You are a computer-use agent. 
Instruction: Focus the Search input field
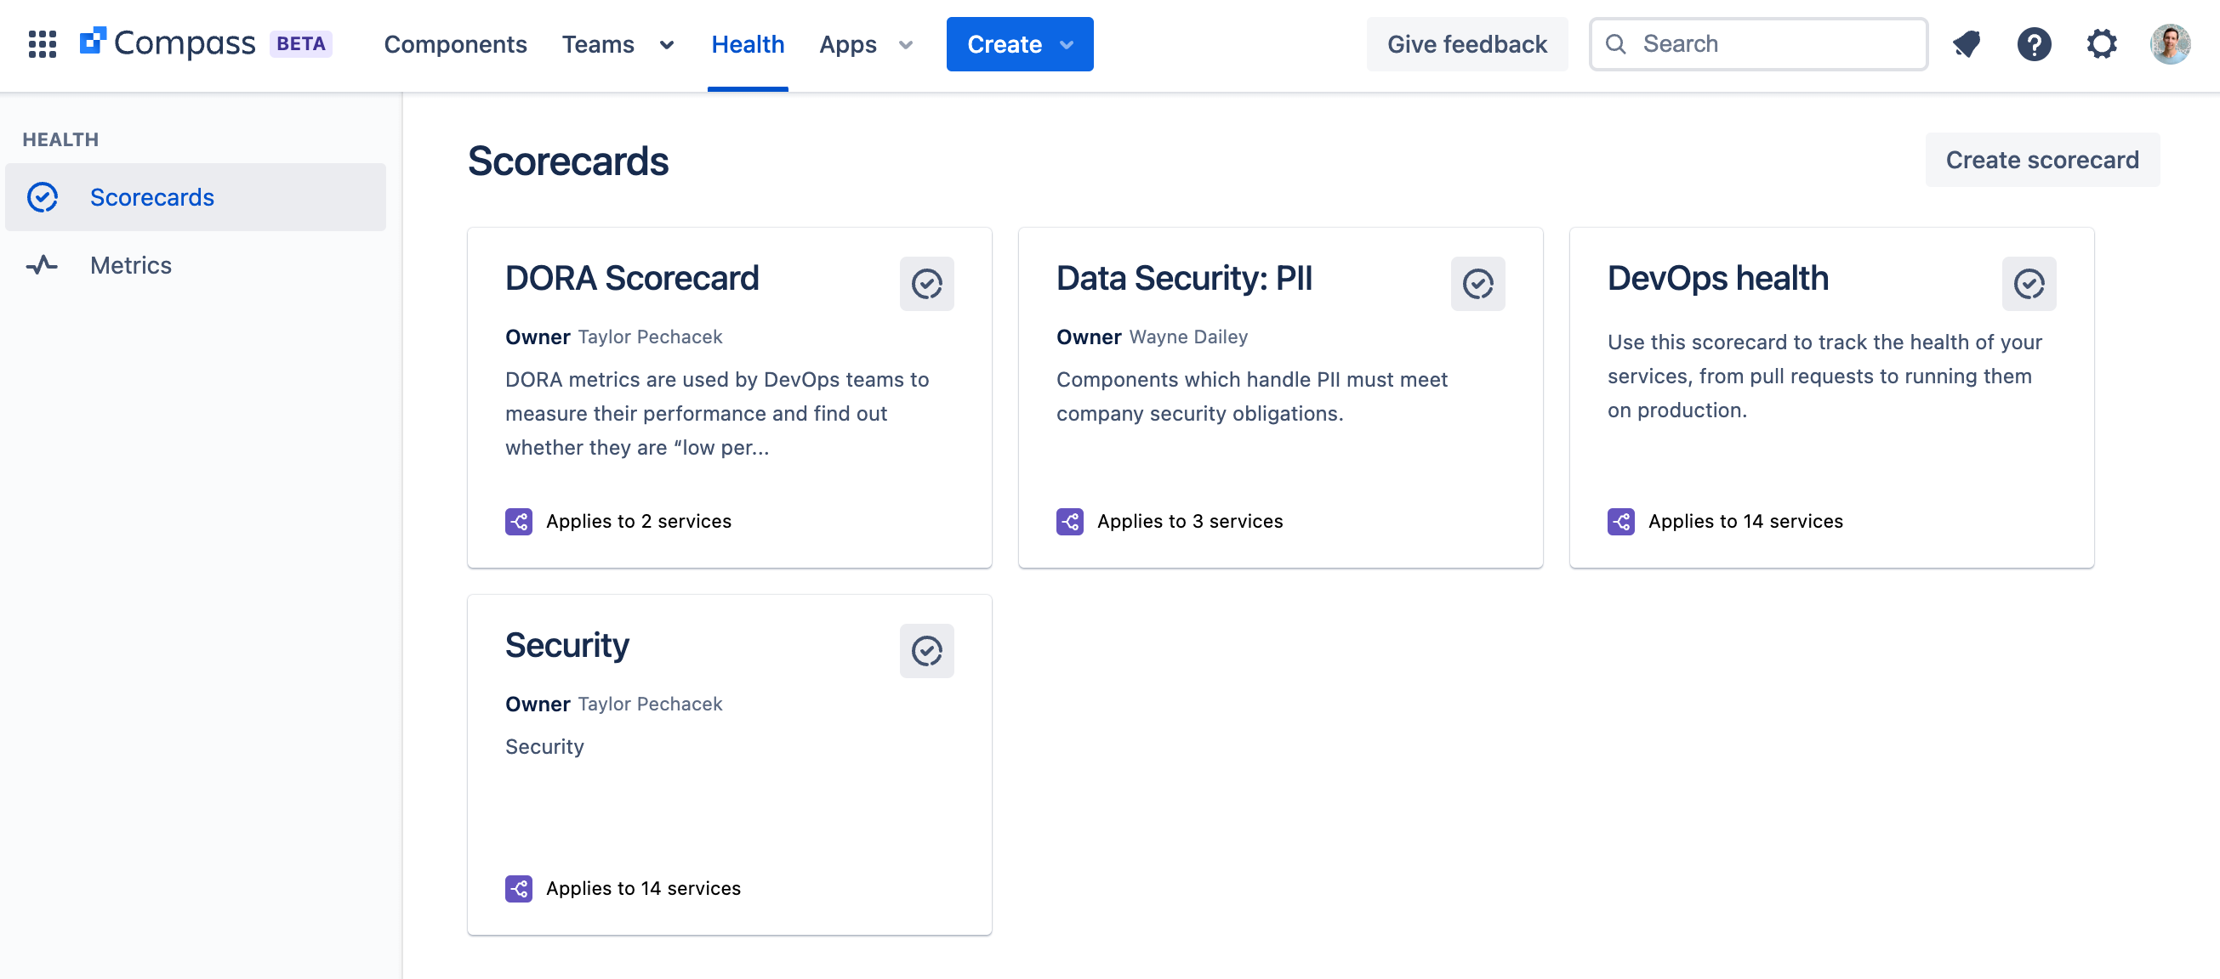[1758, 44]
